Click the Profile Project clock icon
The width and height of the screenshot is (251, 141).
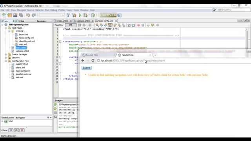(x=93, y=15)
